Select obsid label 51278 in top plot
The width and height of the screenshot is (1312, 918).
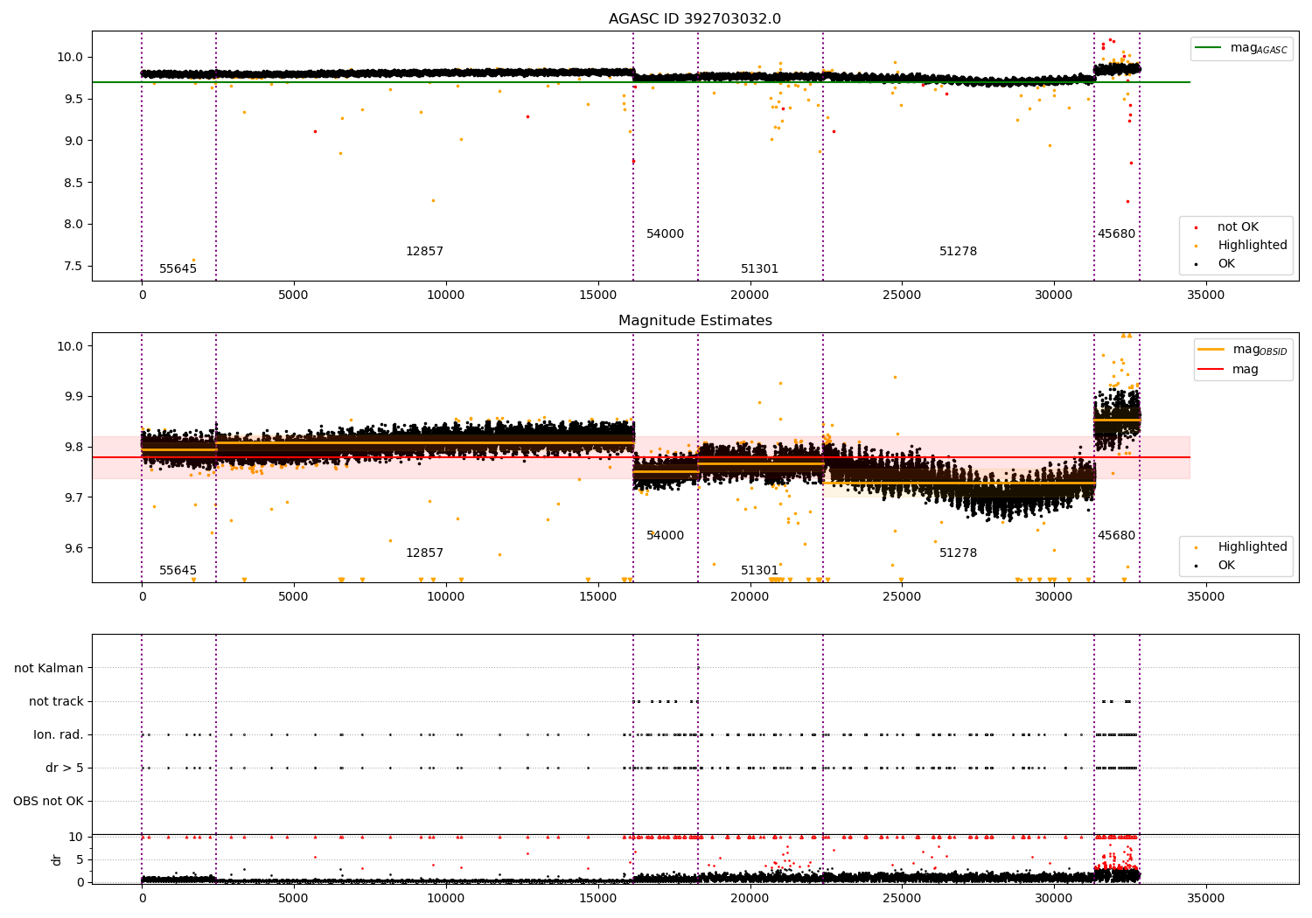pyautogui.click(x=958, y=252)
